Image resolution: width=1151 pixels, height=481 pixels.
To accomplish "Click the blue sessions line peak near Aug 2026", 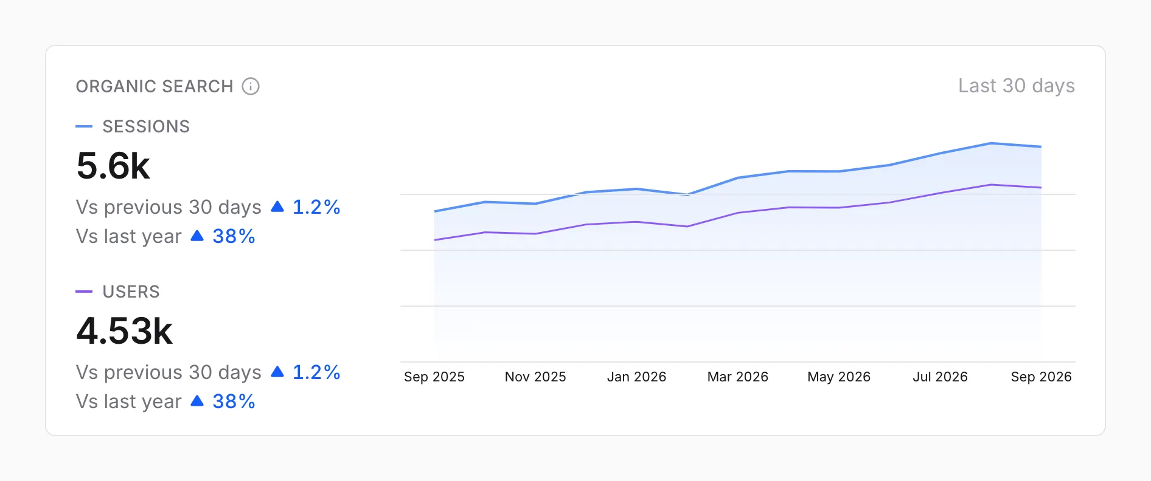I will pos(991,143).
